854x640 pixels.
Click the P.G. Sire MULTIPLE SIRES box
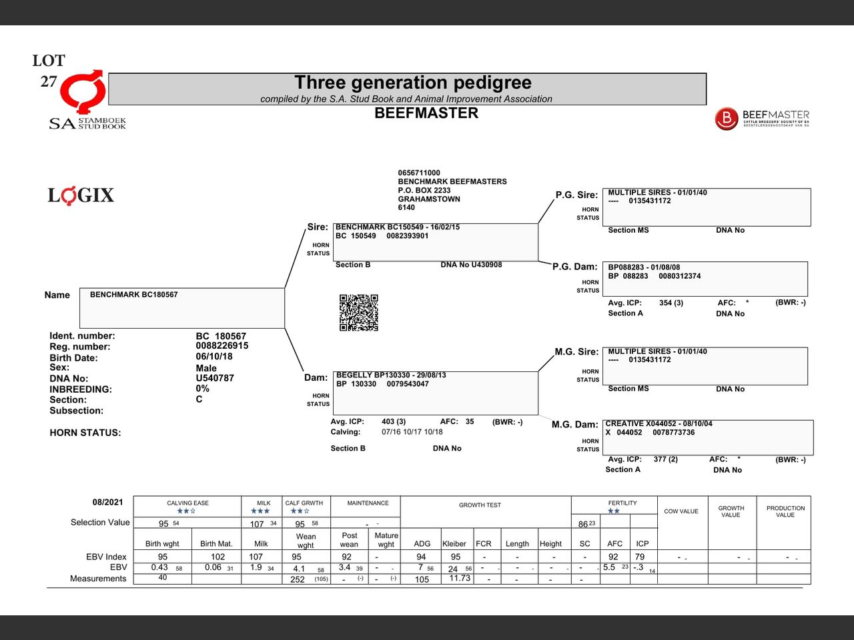(x=706, y=207)
